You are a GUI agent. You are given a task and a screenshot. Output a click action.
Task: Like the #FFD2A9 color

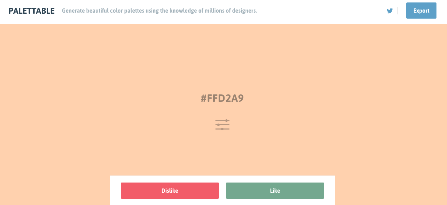275,191
